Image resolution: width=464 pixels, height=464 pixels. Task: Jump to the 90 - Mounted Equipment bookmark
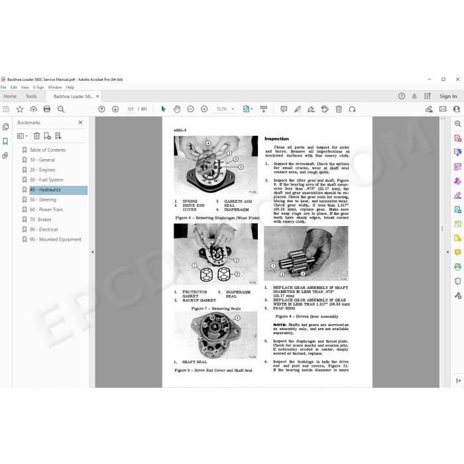[x=55, y=239]
